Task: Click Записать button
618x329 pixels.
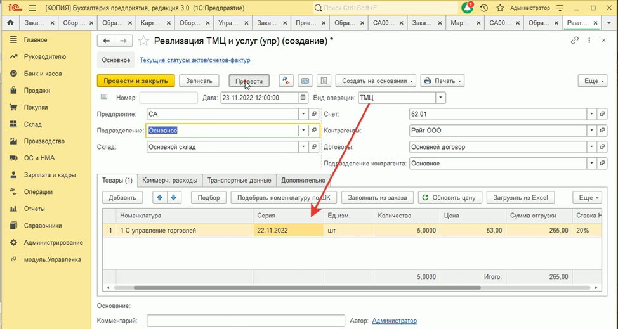Action: pos(199,81)
